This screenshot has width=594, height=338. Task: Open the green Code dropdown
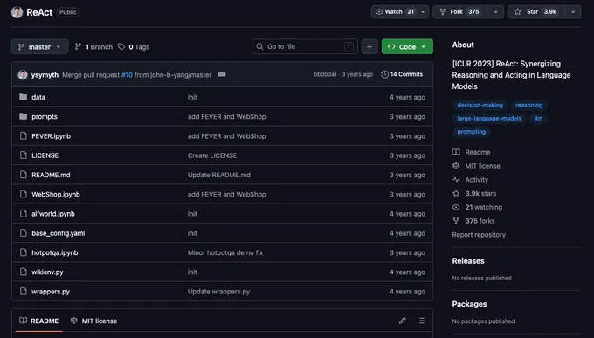[x=407, y=46]
